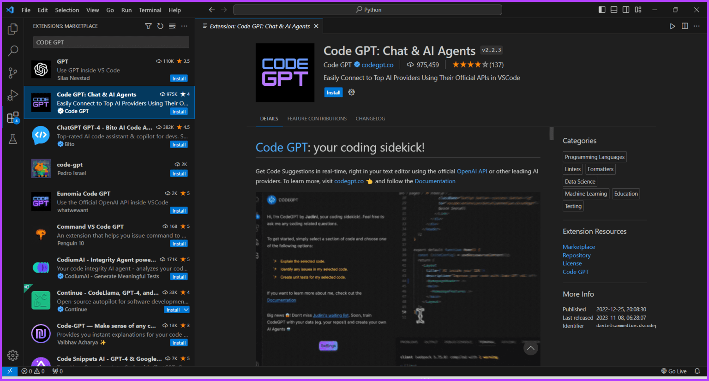Toggle the Primary Side Bar
Viewport: 709px width, 381px height.
(x=601, y=9)
